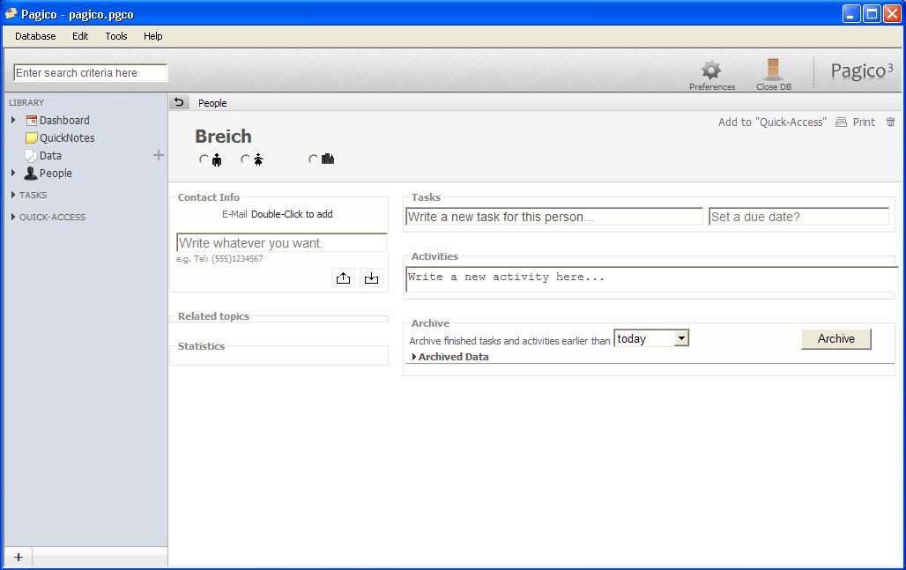Viewport: 906px width, 570px height.
Task: Minimize the Pagico window
Action: click(x=850, y=13)
